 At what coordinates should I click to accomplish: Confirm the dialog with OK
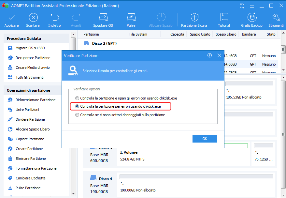tap(205, 139)
